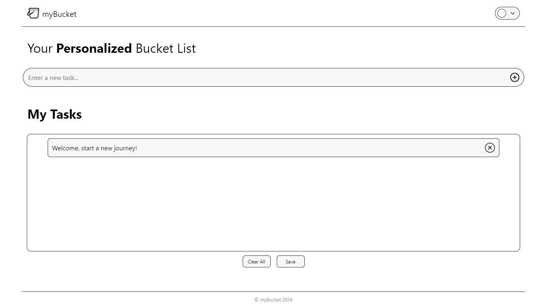This screenshot has width=547, height=307.
Task: Click the myBucket bucket logo icon
Action: tap(33, 13)
